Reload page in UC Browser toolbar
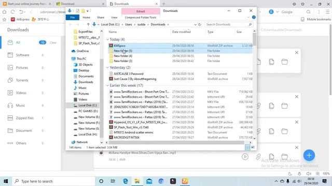Screen dimensions: 332x186 [12, 12]
